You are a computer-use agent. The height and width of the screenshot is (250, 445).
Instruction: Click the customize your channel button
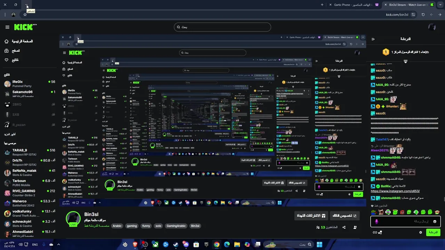345,216
